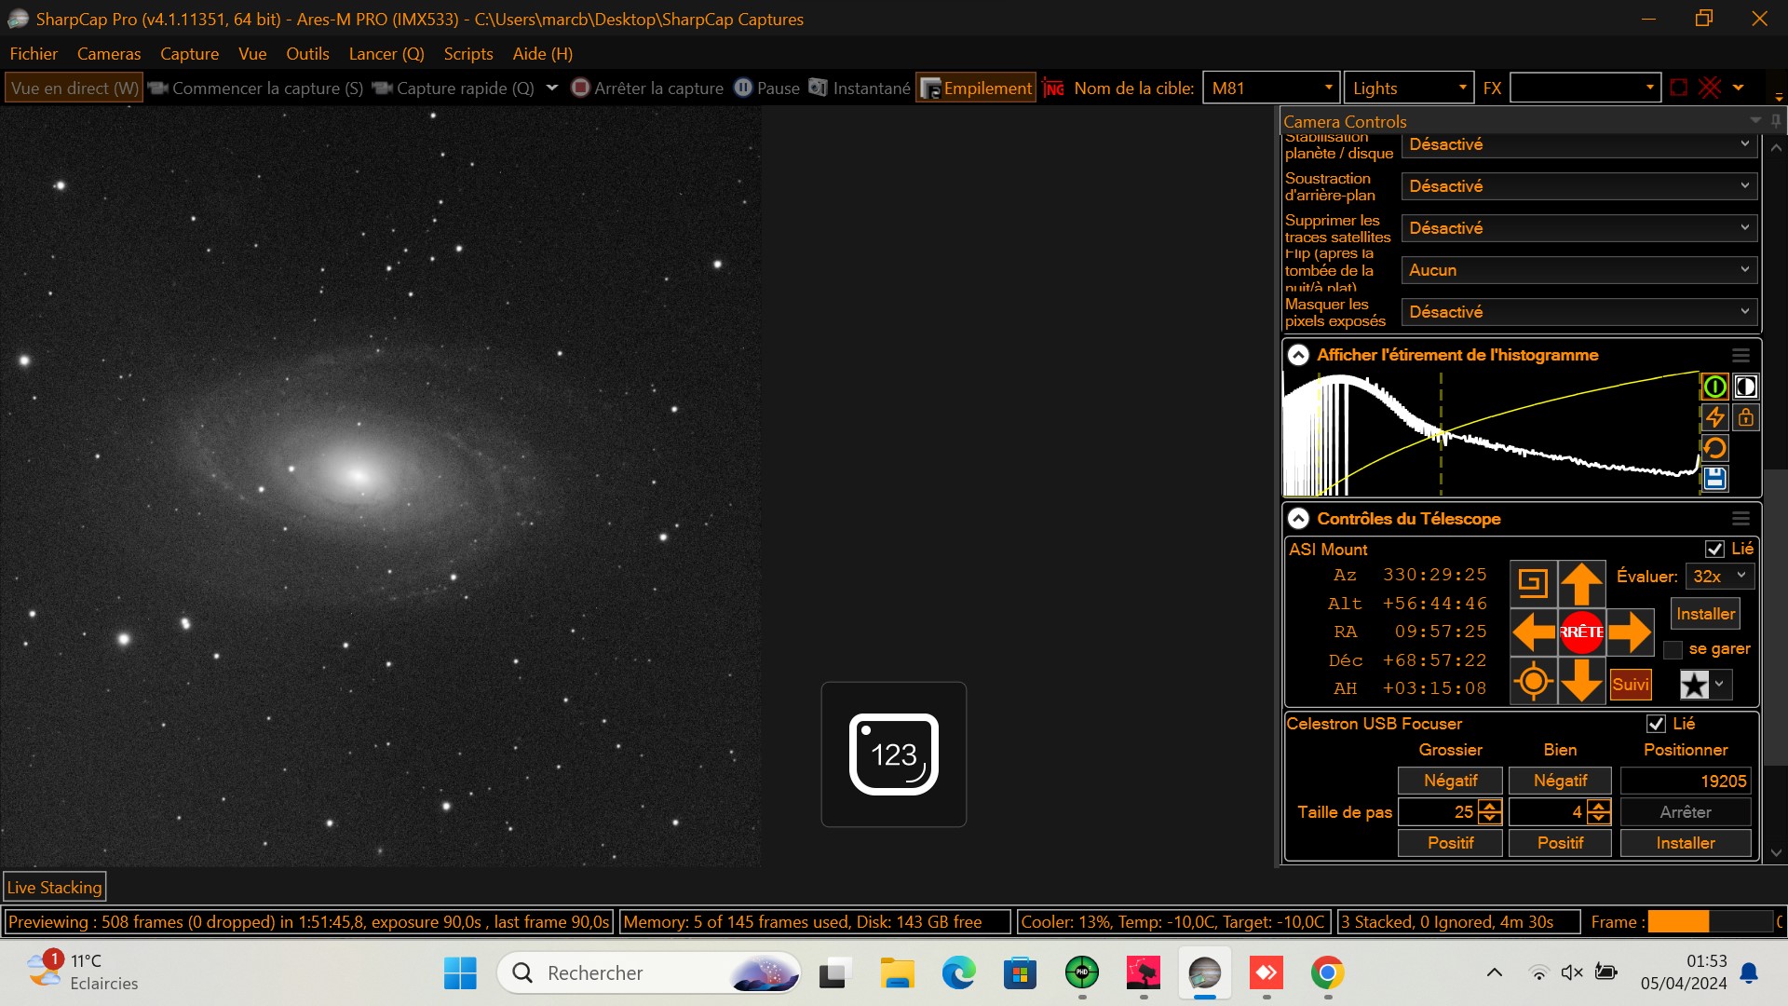Viewport: 1788px width, 1006px height.
Task: Click Installer in the ASI Mount panel
Action: coord(1705,614)
